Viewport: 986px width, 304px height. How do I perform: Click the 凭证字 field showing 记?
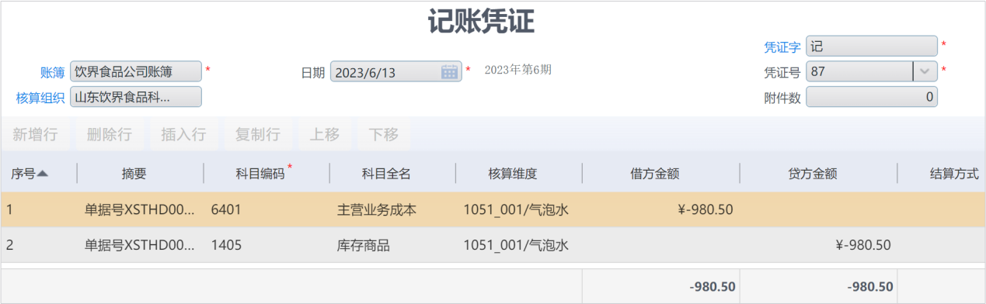[872, 46]
